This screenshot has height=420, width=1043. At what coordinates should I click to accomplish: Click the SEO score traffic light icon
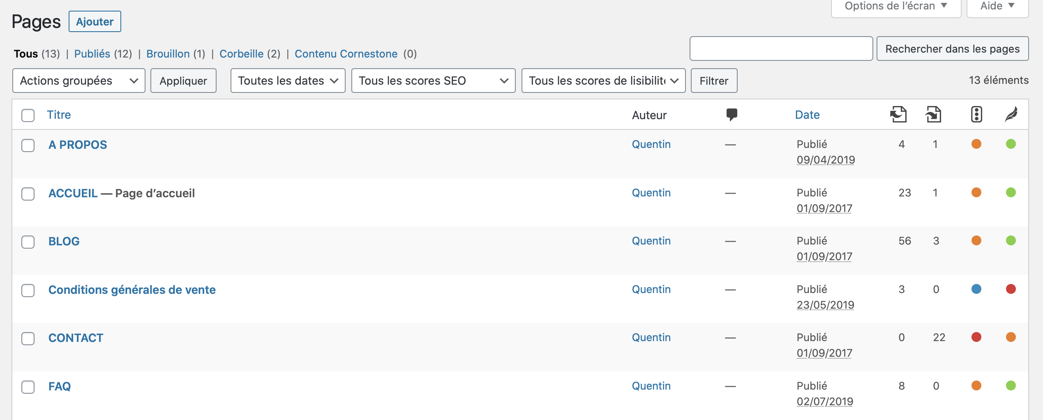(x=976, y=114)
